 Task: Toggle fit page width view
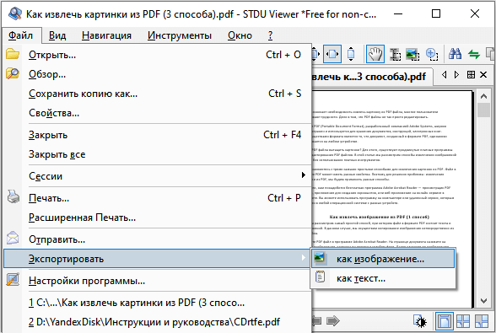click(x=332, y=55)
